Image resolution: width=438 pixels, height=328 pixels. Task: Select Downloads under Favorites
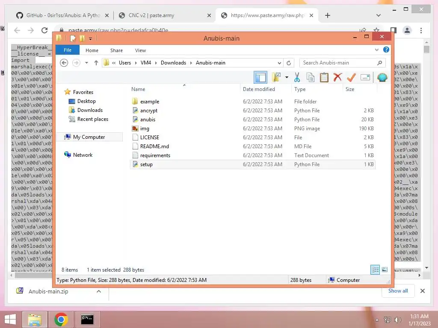[90, 110]
